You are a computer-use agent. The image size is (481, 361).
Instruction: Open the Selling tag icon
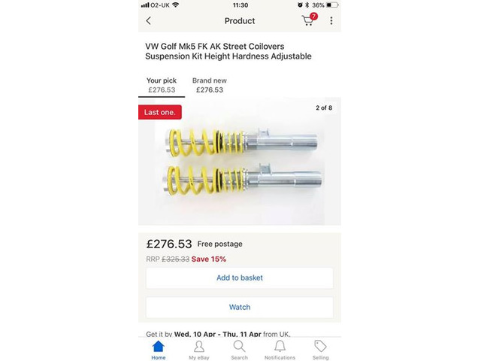point(320,349)
